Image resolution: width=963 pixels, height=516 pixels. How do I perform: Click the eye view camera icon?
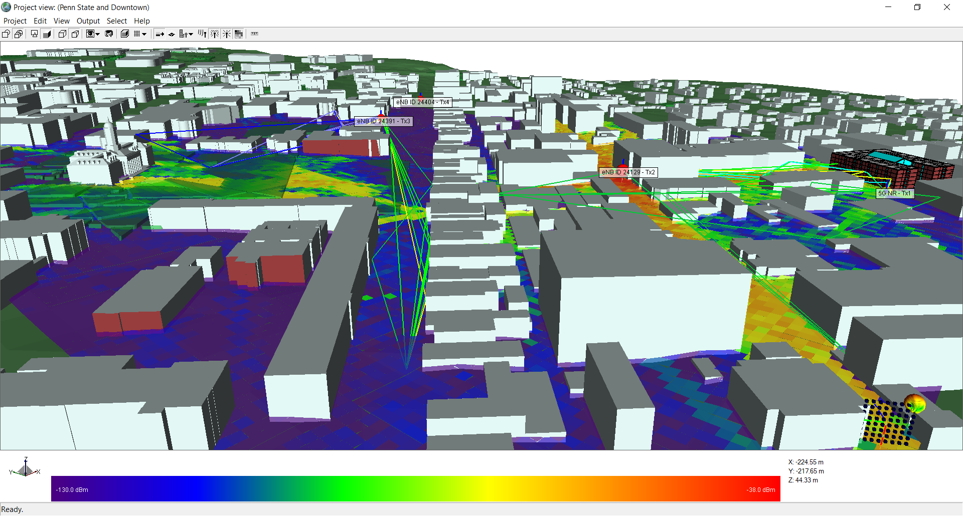[x=90, y=34]
